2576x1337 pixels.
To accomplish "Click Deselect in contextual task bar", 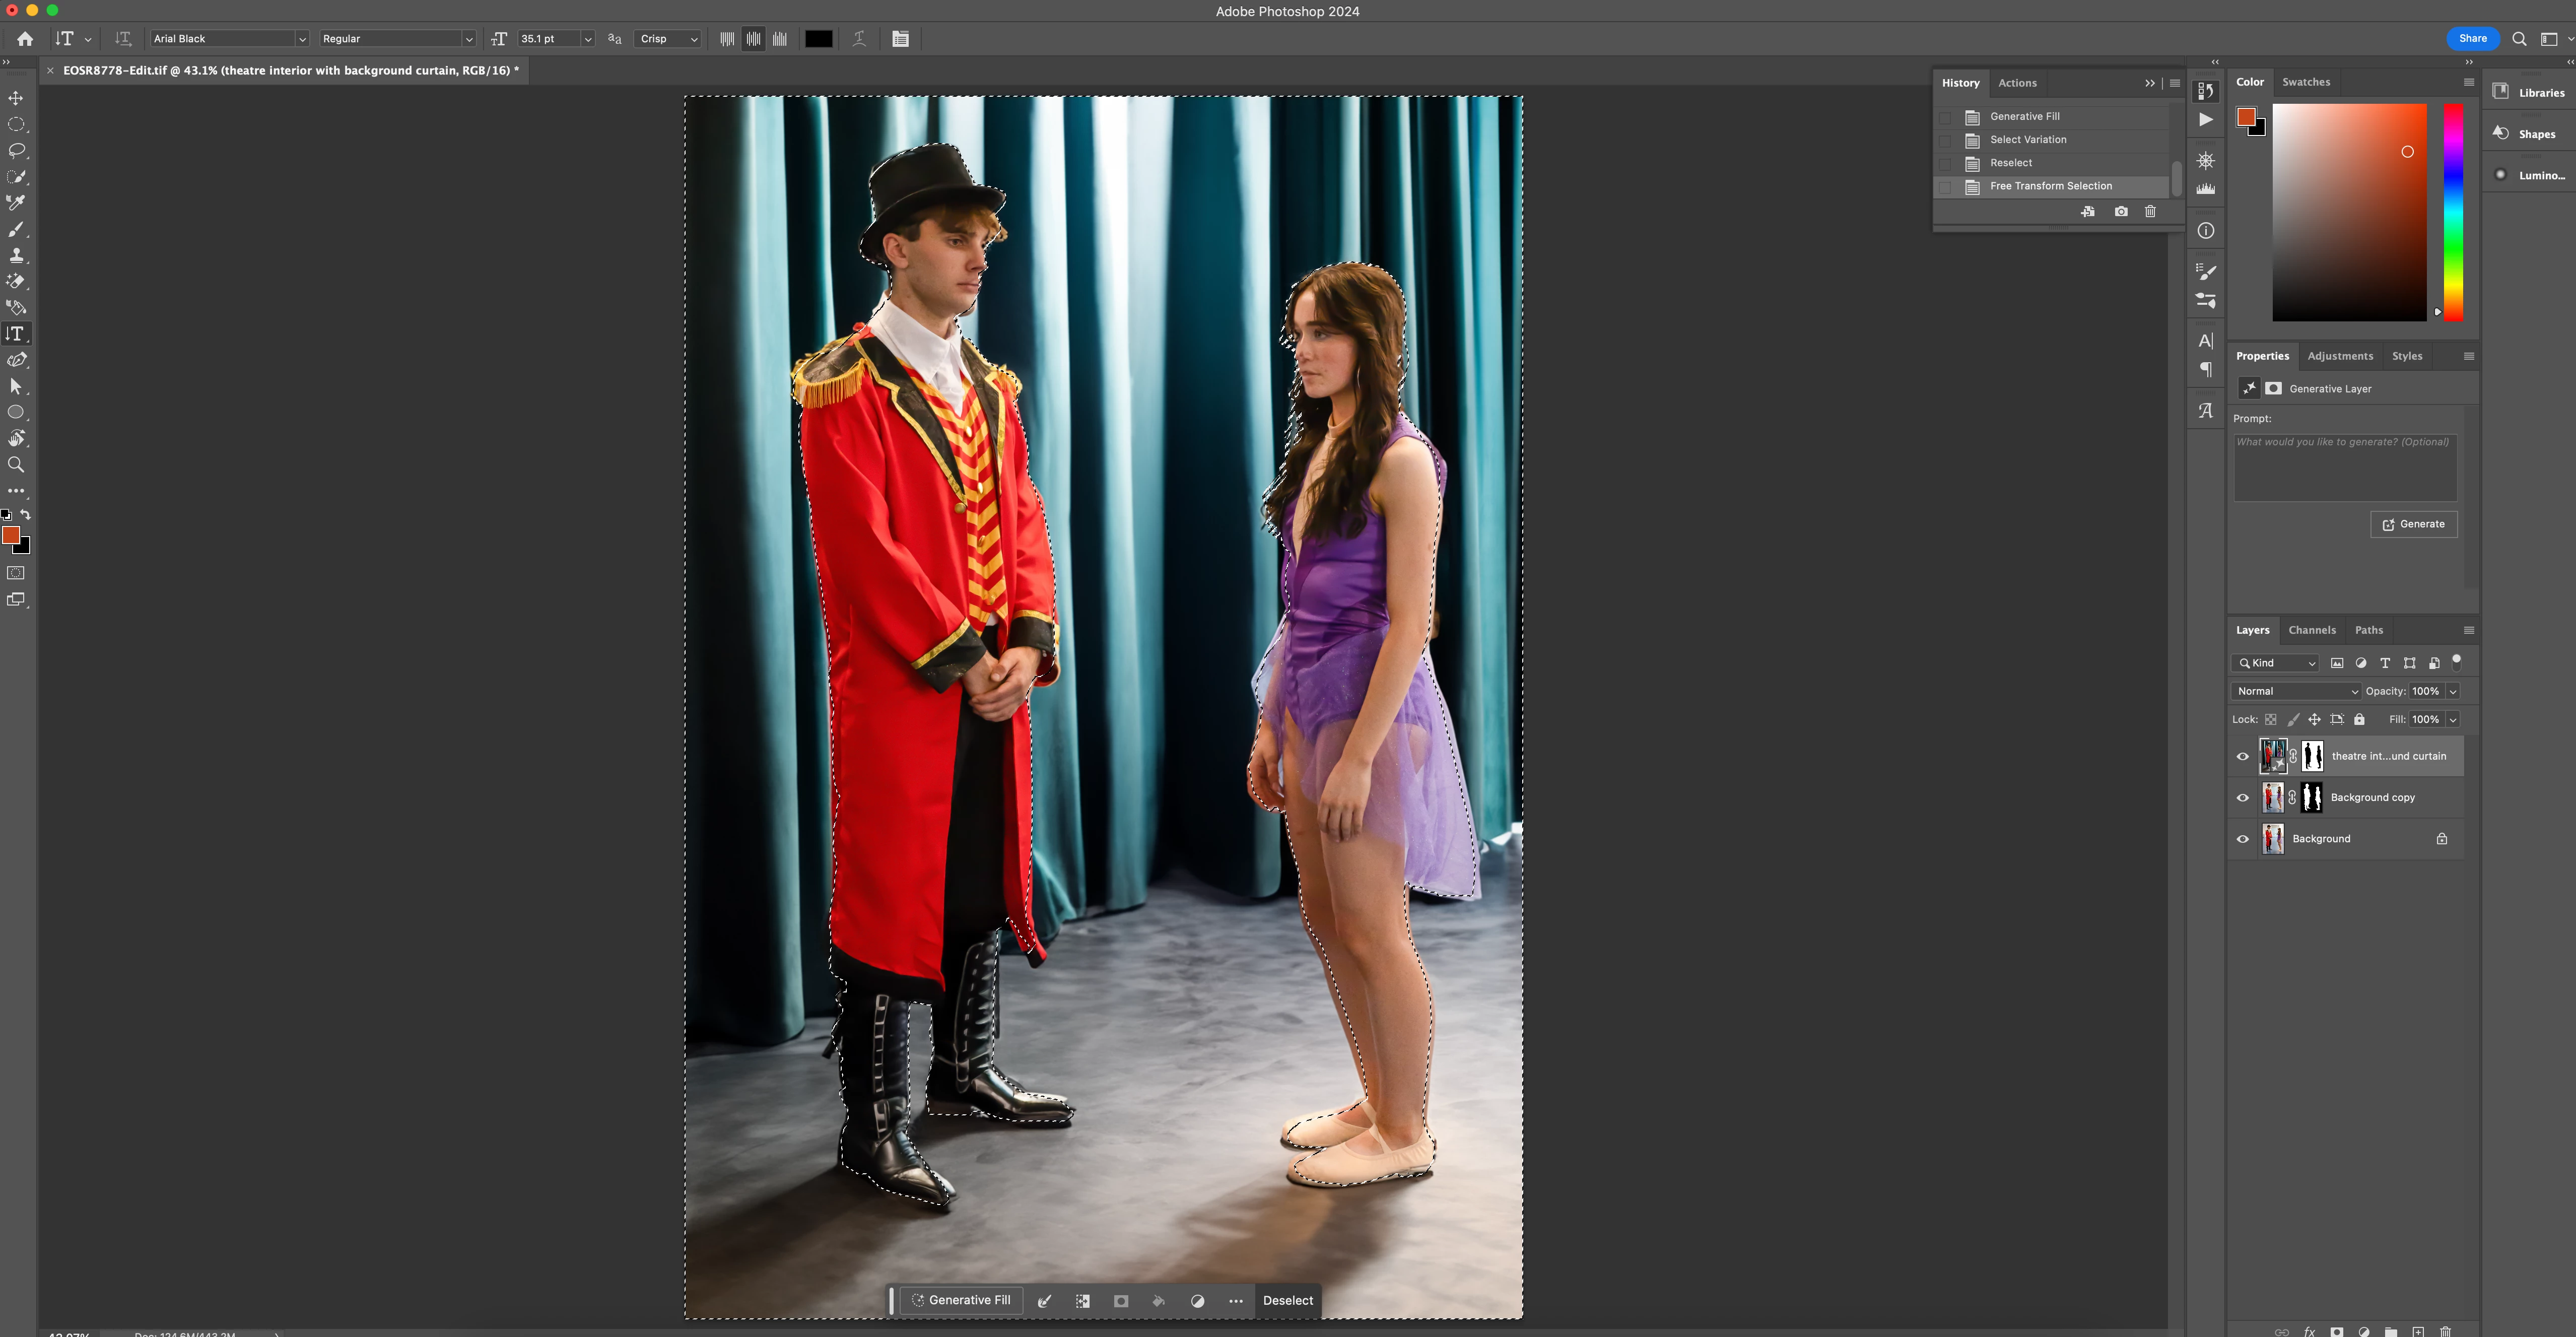I will (x=1287, y=1300).
